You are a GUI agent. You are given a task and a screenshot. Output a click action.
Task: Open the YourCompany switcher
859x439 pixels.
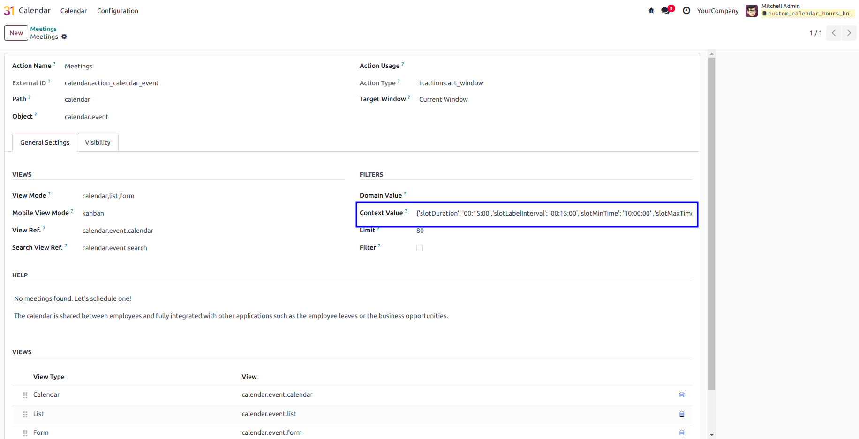click(717, 11)
